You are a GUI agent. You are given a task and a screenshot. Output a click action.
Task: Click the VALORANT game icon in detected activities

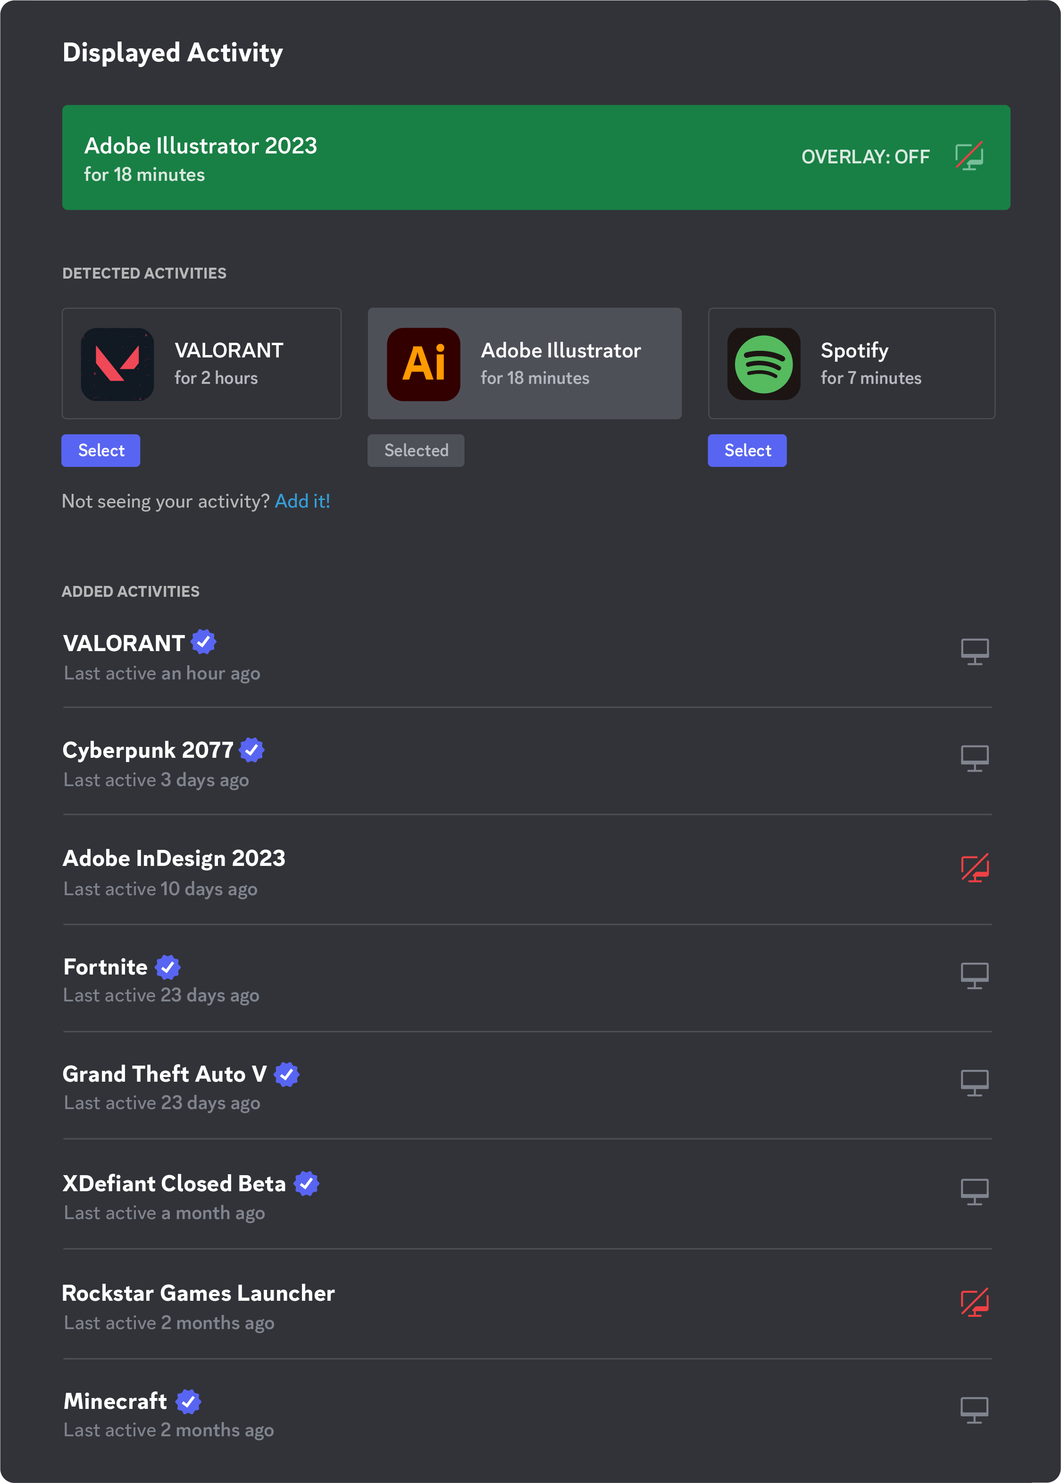coord(117,364)
